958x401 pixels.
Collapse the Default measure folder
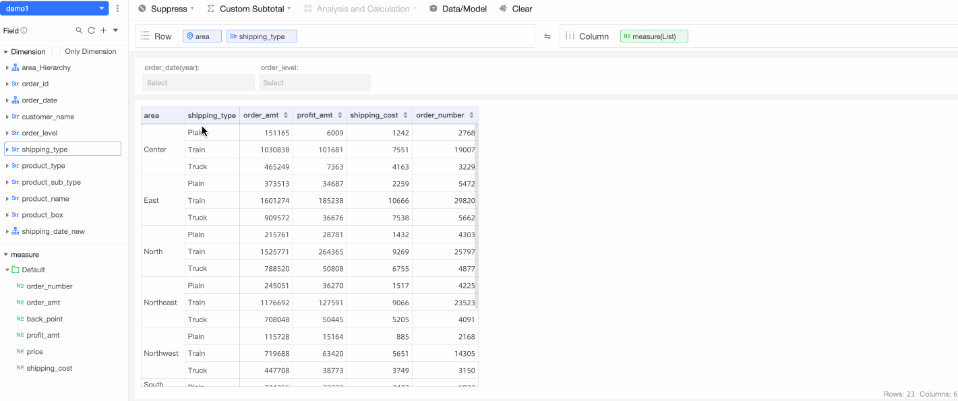(x=7, y=270)
